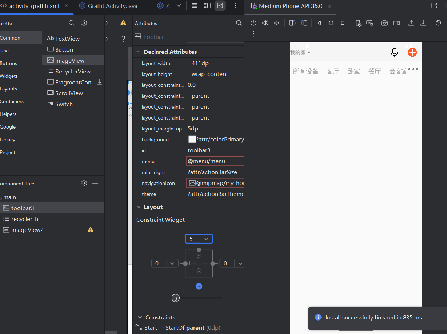This screenshot has height=334, width=447.
Task: Switch editor to Design view mode
Action: [x=220, y=5]
